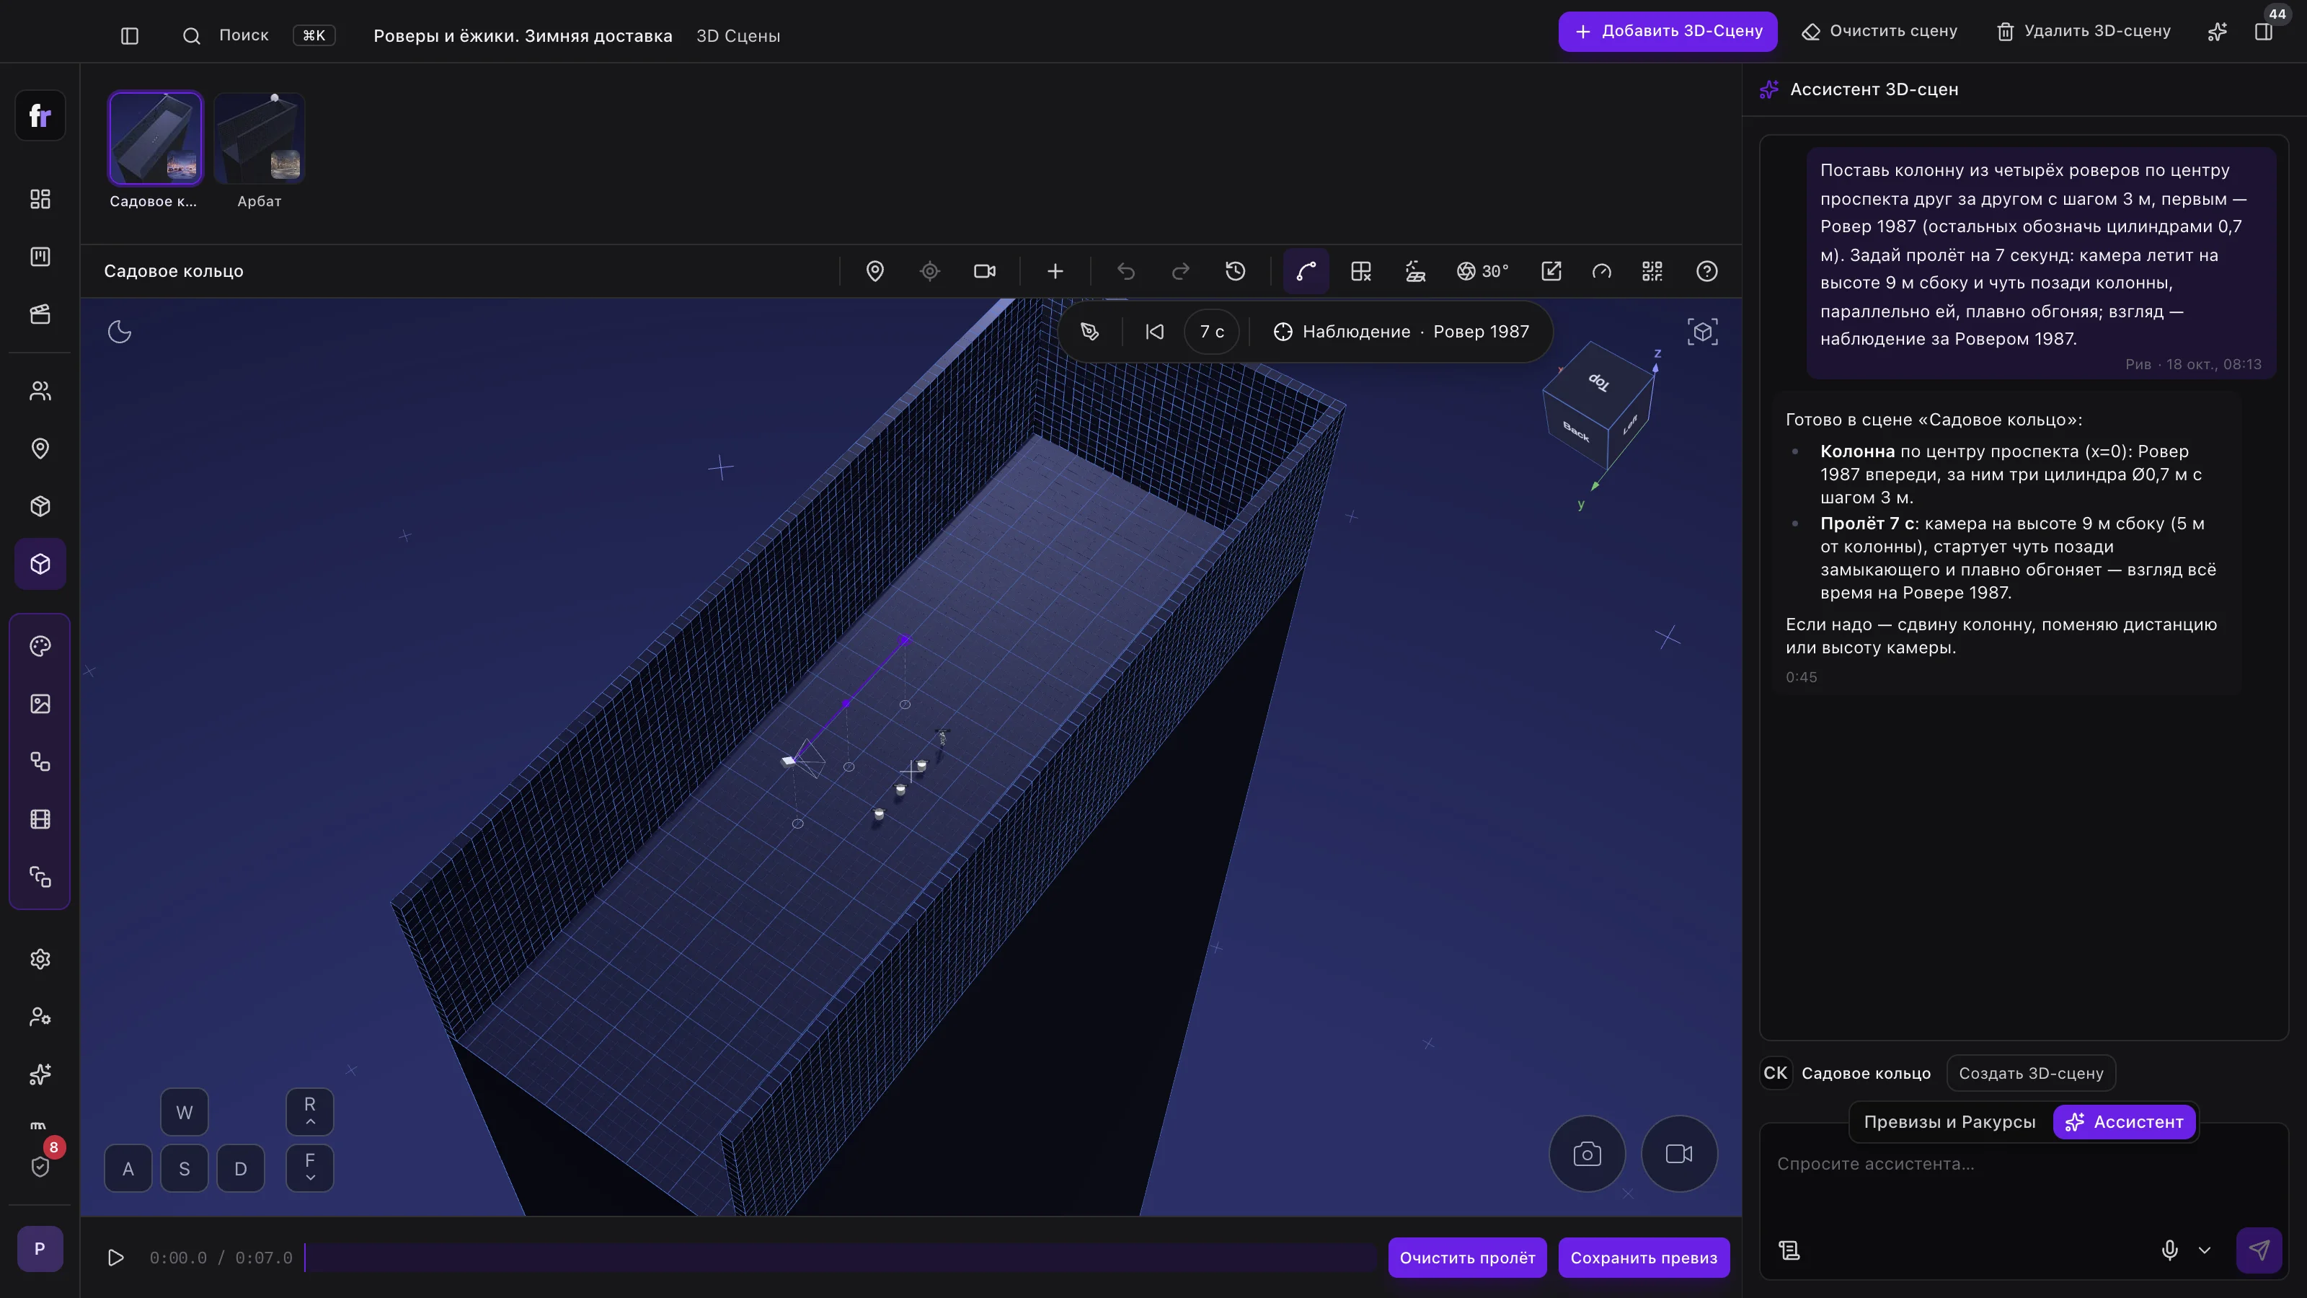The width and height of the screenshot is (2307, 1298).
Task: Toggle the left sidebar panel icon
Action: click(130, 36)
